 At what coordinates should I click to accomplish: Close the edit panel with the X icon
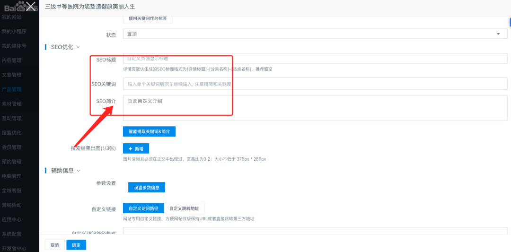coord(31,7)
